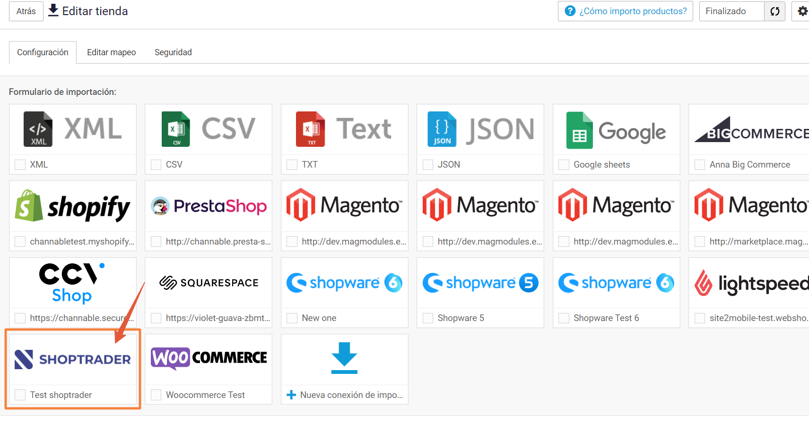The height and width of the screenshot is (423, 809).
Task: Click the Finalizado status button
Action: pyautogui.click(x=731, y=11)
